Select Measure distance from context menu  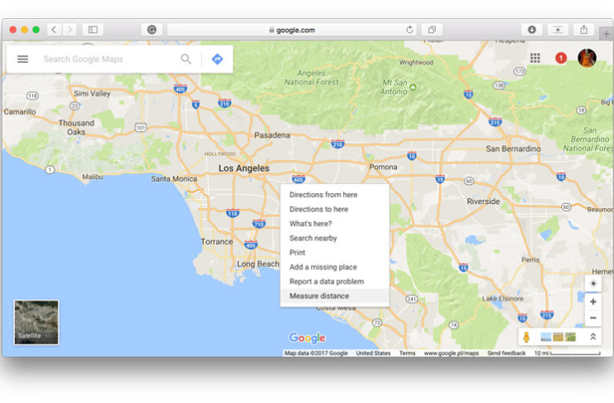[319, 296]
